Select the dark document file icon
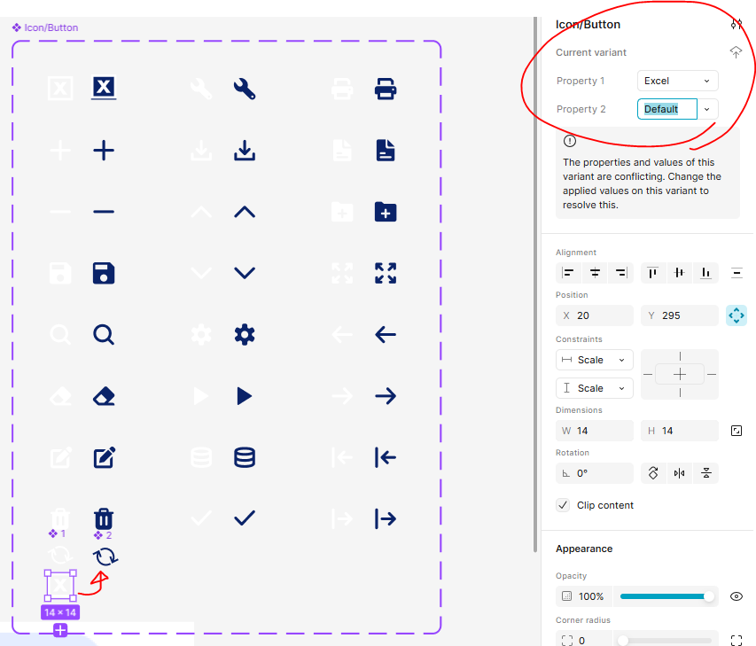 [386, 151]
